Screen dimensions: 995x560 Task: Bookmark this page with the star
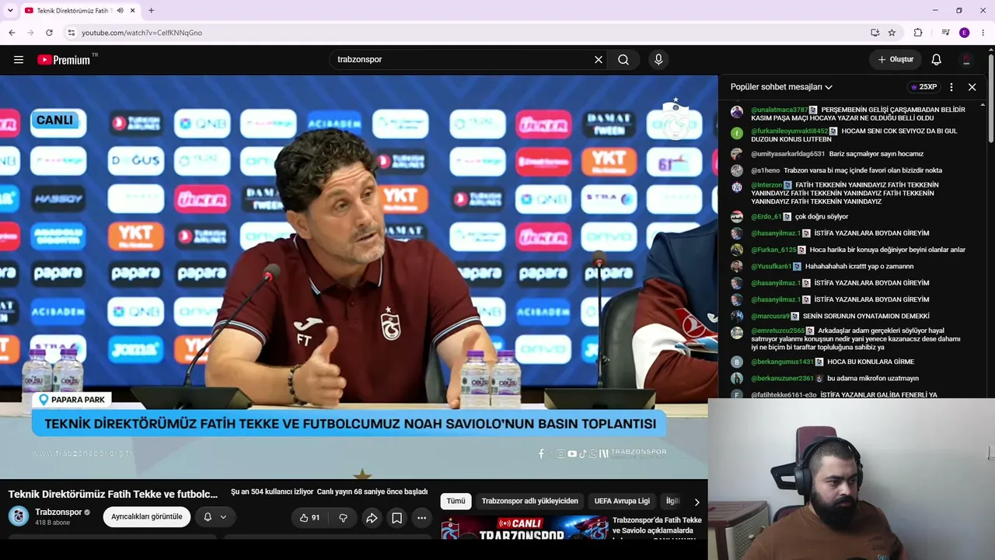coord(892,33)
